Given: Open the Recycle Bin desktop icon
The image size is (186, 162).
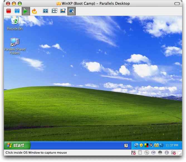Looking at the screenshot, I should click(x=15, y=23).
